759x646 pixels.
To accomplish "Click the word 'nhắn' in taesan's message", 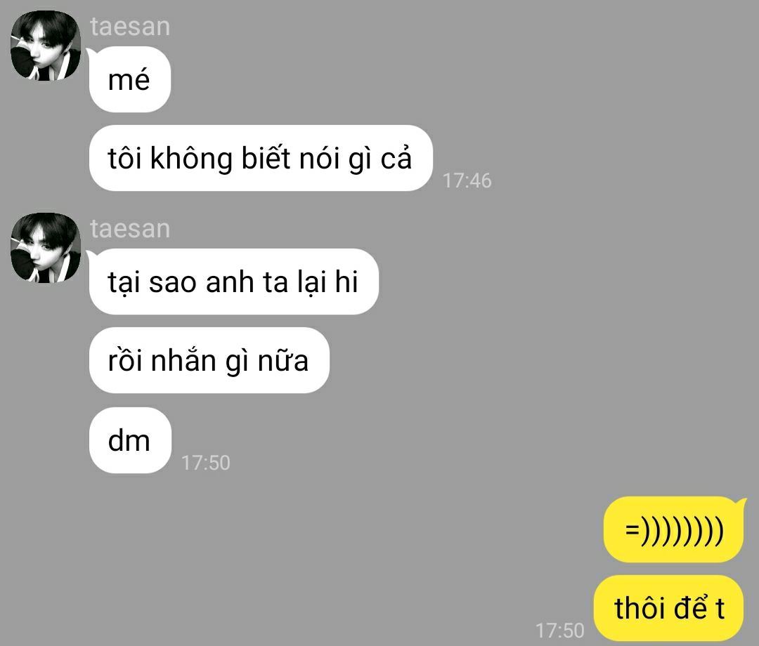I will pyautogui.click(x=183, y=360).
